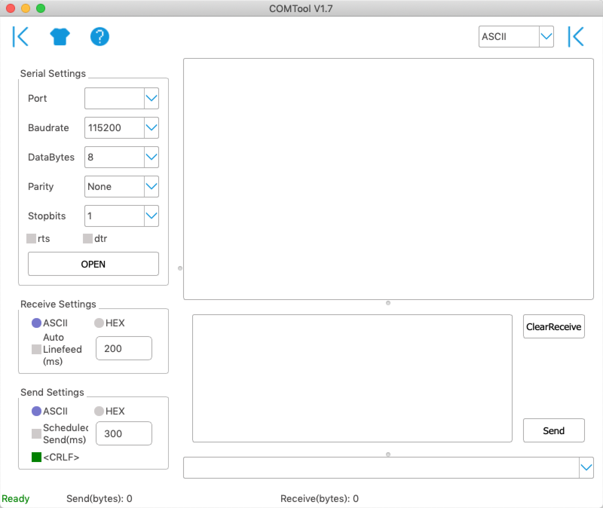Click the Stopbits label
Screen dimensions: 603x508
(47, 216)
